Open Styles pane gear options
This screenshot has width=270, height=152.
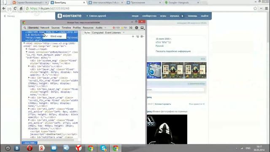pos(142,36)
